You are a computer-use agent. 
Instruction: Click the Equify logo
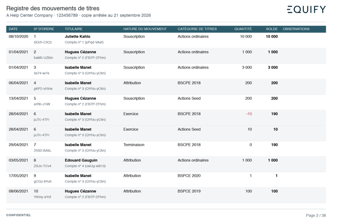[306, 9]
